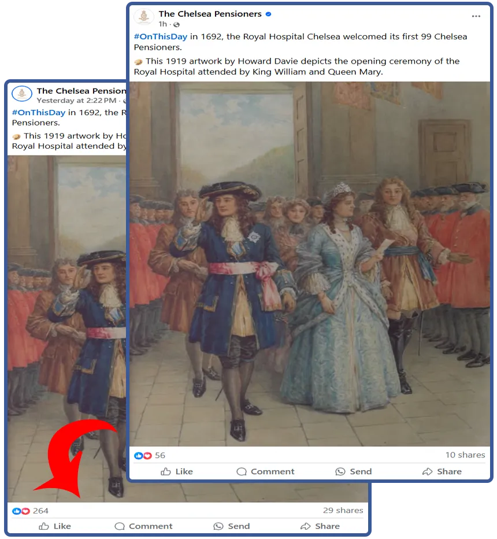Like the older post with 264 reactions

tap(54, 526)
